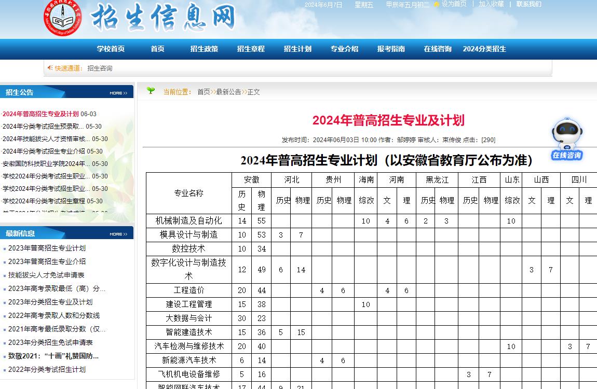This screenshot has width=597, height=389.
Task: Click the 加入收藏 link
Action: click(x=491, y=4)
